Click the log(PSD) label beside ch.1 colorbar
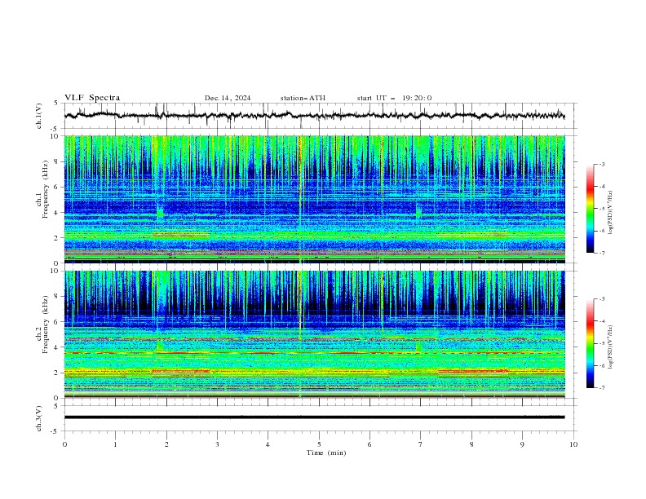 click(x=610, y=213)
